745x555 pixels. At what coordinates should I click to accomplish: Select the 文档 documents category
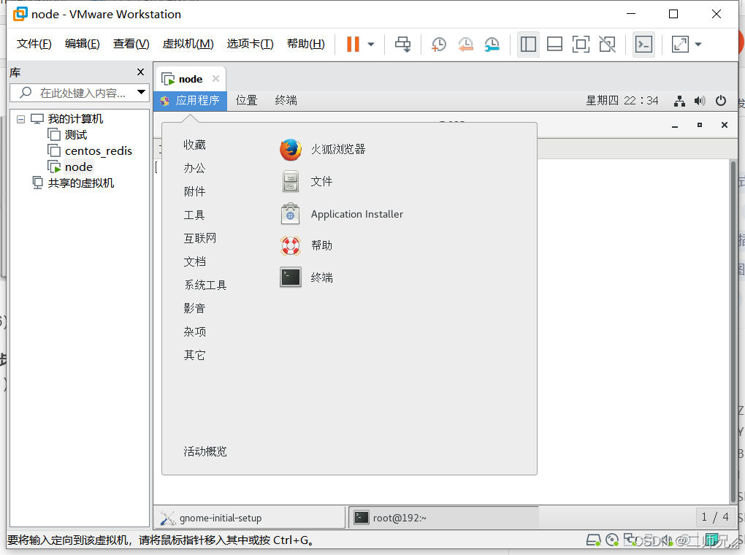pos(194,262)
